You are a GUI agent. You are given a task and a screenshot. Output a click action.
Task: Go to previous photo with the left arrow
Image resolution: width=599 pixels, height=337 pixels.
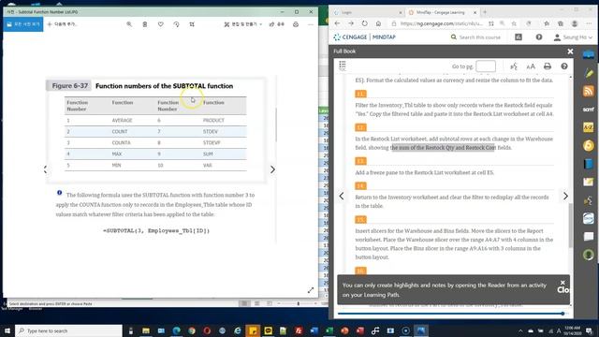[x=46, y=169]
